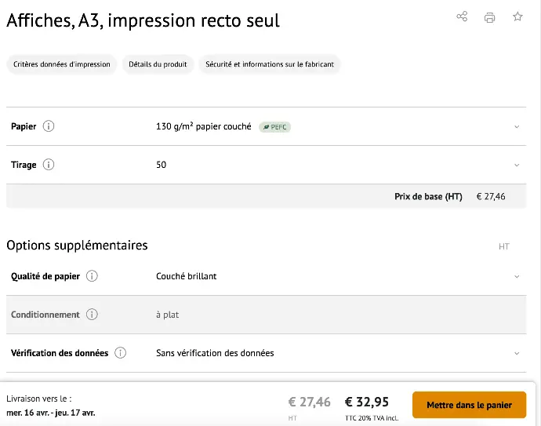Show info for Qualité de papier
The width and height of the screenshot is (541, 426).
(x=92, y=276)
